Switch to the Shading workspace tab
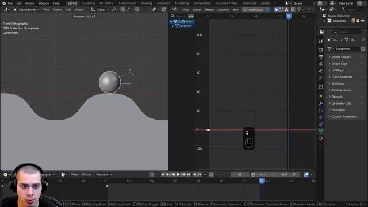The width and height of the screenshot is (368, 207). pyautogui.click(x=146, y=3)
